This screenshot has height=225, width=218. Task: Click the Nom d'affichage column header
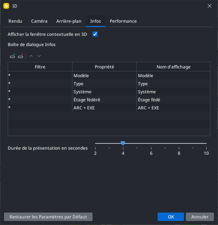coord(173,67)
